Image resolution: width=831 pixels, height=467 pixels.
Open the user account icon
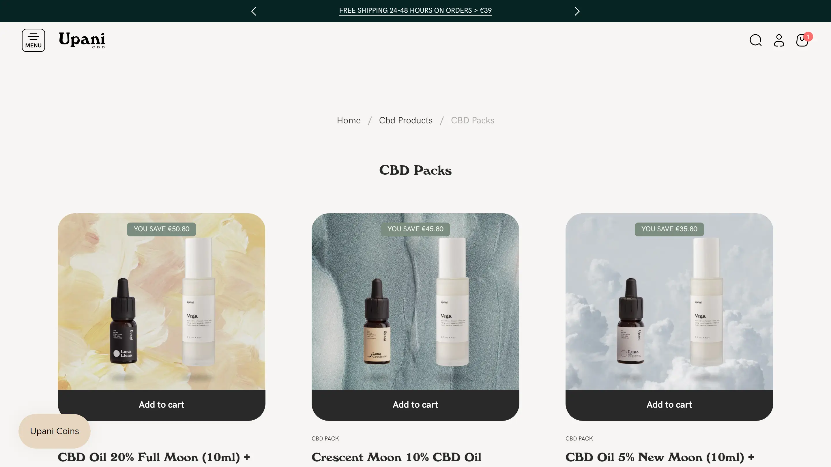point(779,40)
